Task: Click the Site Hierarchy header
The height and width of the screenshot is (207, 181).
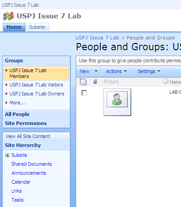Action: click(23, 145)
